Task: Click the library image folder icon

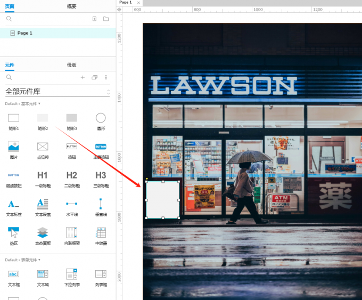Action: click(x=94, y=77)
